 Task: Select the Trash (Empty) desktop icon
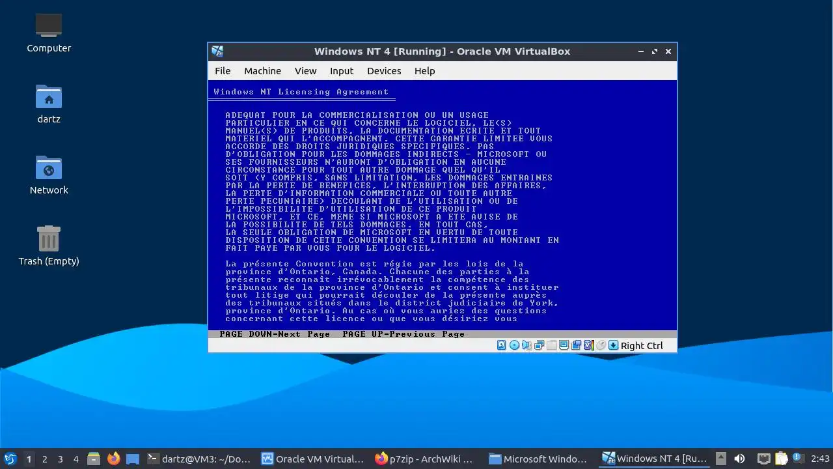coord(49,246)
